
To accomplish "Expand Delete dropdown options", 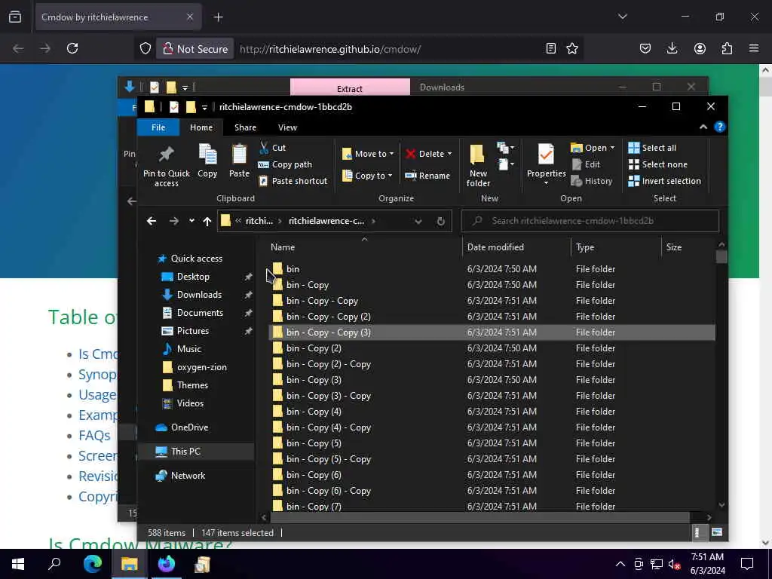I will [449, 154].
